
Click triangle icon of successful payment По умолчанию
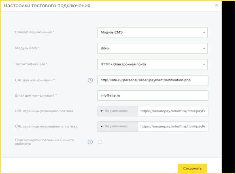[x=102, y=111]
